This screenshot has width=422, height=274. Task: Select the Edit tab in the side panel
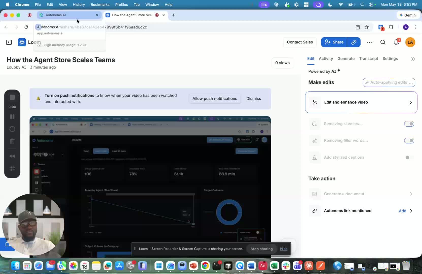tap(311, 59)
